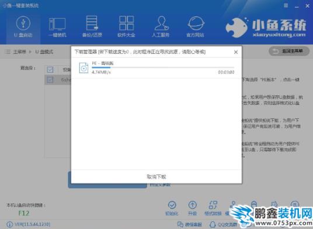The height and width of the screenshot is (229, 313).
Task: Click the 4.74MB/s download speed text
Action: tap(101, 72)
